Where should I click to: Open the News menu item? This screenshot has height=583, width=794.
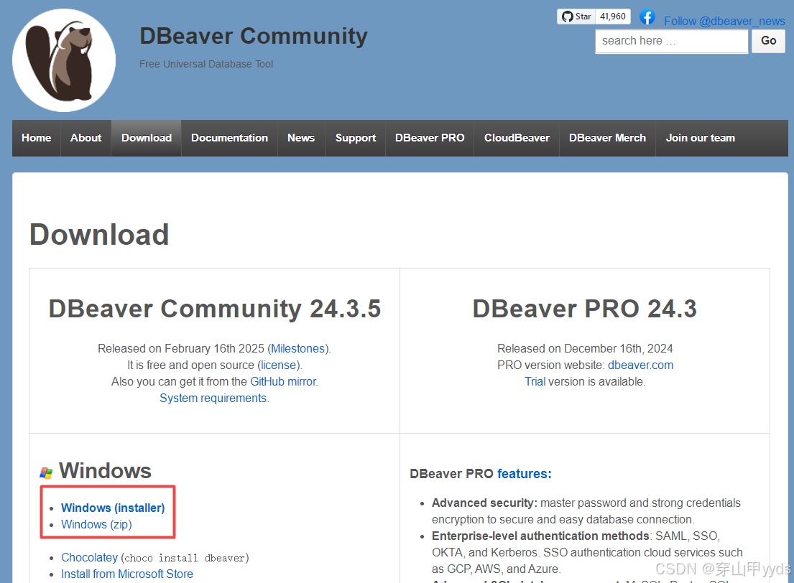pyautogui.click(x=301, y=138)
